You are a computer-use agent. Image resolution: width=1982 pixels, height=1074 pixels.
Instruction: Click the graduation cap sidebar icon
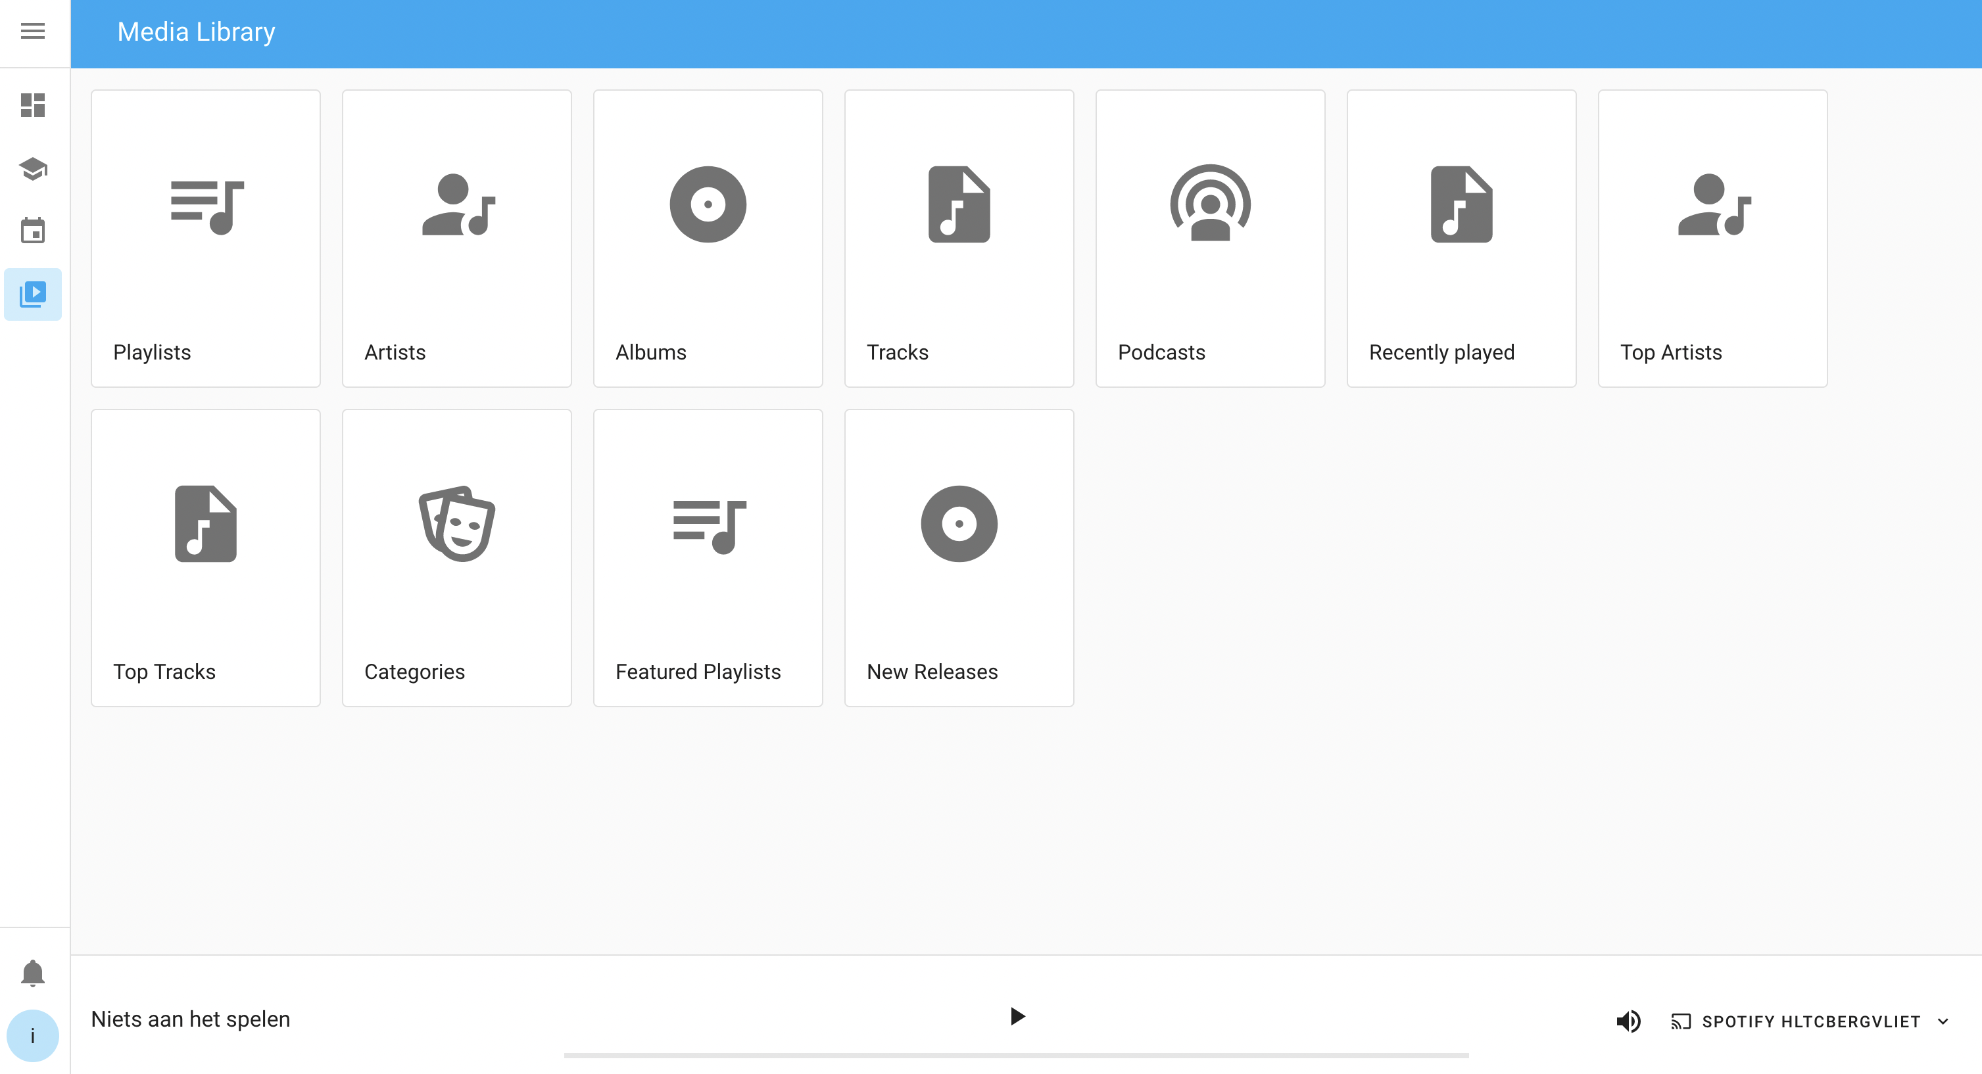point(32,168)
